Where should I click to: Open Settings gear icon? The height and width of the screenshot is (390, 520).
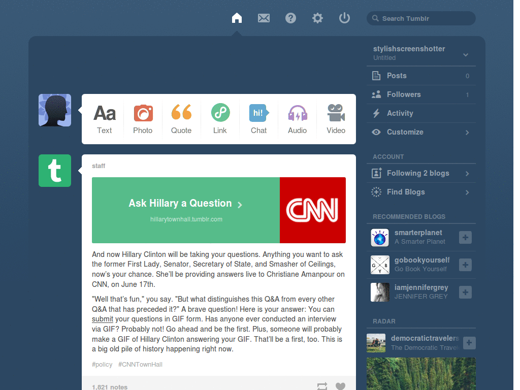coord(317,18)
